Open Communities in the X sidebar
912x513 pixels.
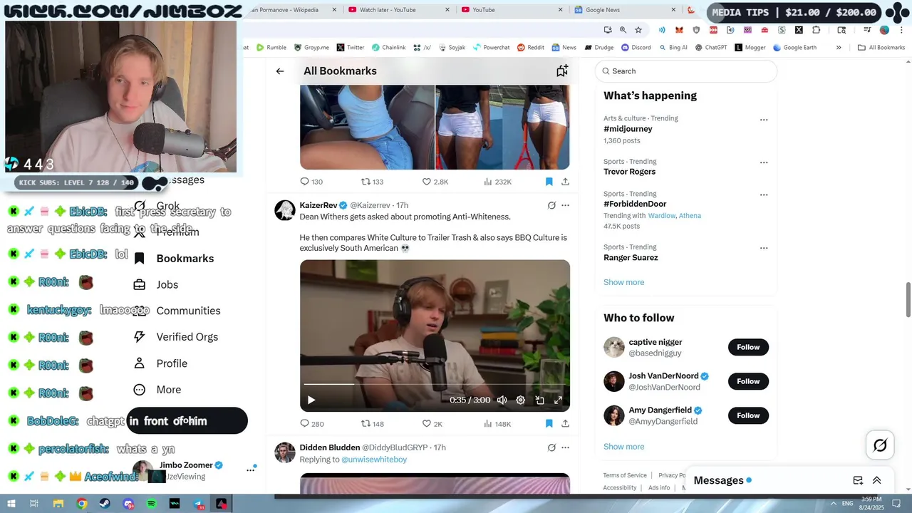[177, 311]
